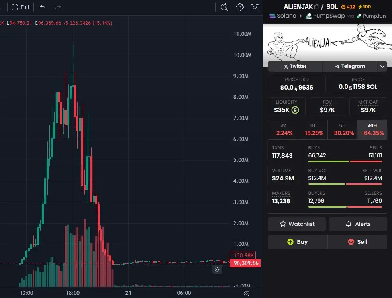Viewport: 392px width, 298px height.
Task: Click the low value L94,750.21
Action: tap(19, 23)
